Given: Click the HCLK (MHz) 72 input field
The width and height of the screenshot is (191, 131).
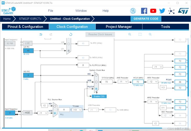Looking at the screenshot, I should coord(138,82).
